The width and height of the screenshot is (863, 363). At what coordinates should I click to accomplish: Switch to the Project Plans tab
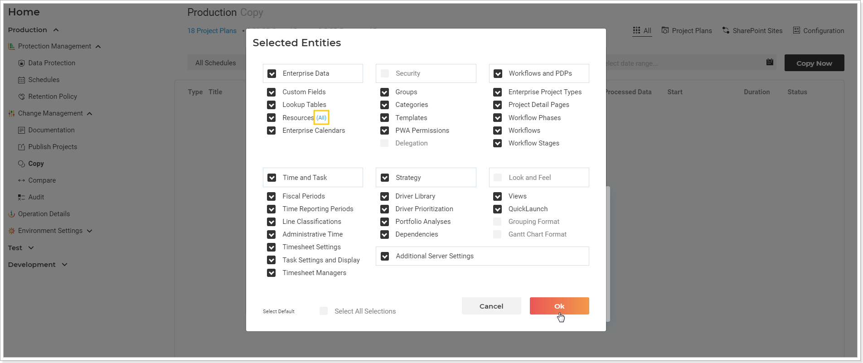point(687,30)
